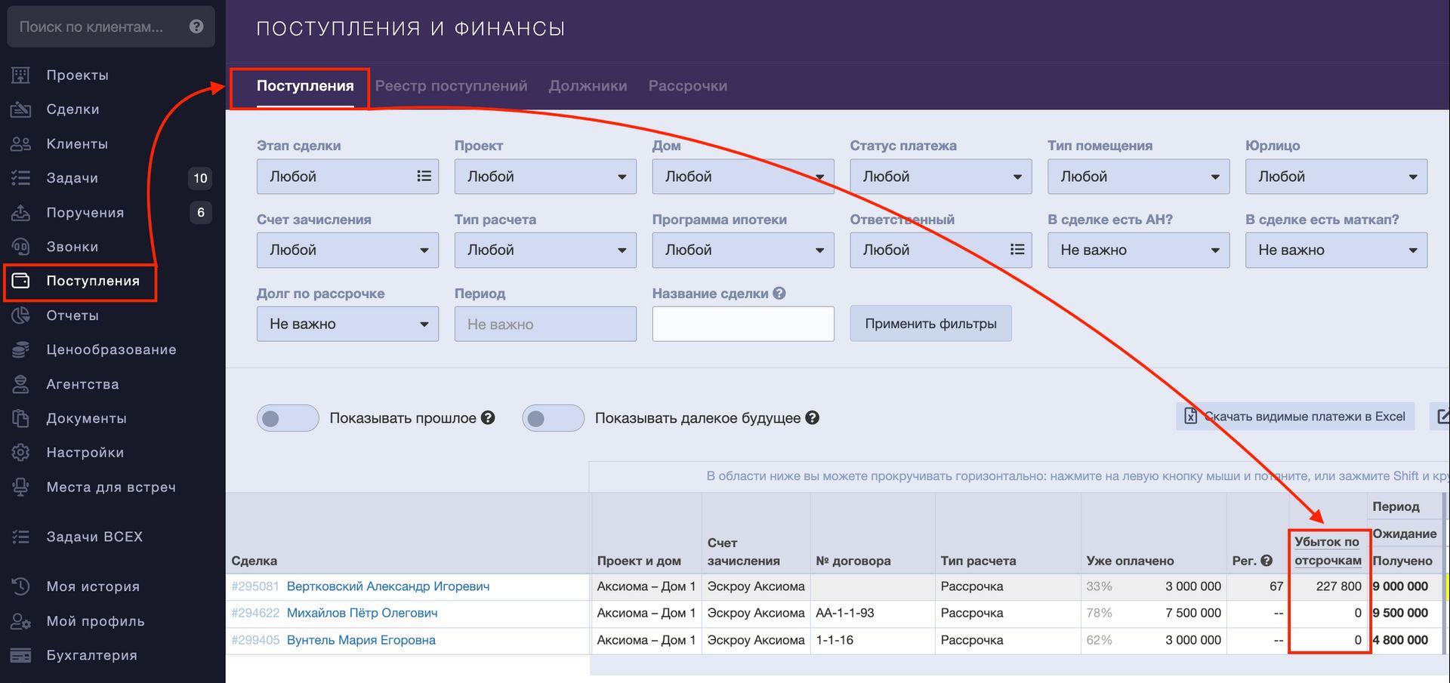The image size is (1450, 683).
Task: Open deal Вунтель Мария Егоровна
Action: point(361,640)
